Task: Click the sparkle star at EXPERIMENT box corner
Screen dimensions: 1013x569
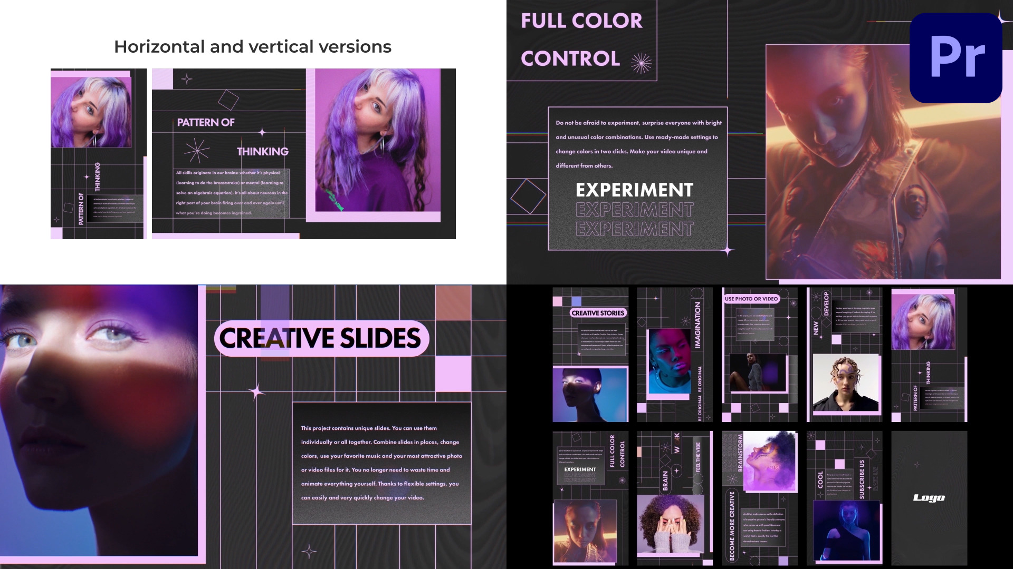Action: tap(728, 250)
